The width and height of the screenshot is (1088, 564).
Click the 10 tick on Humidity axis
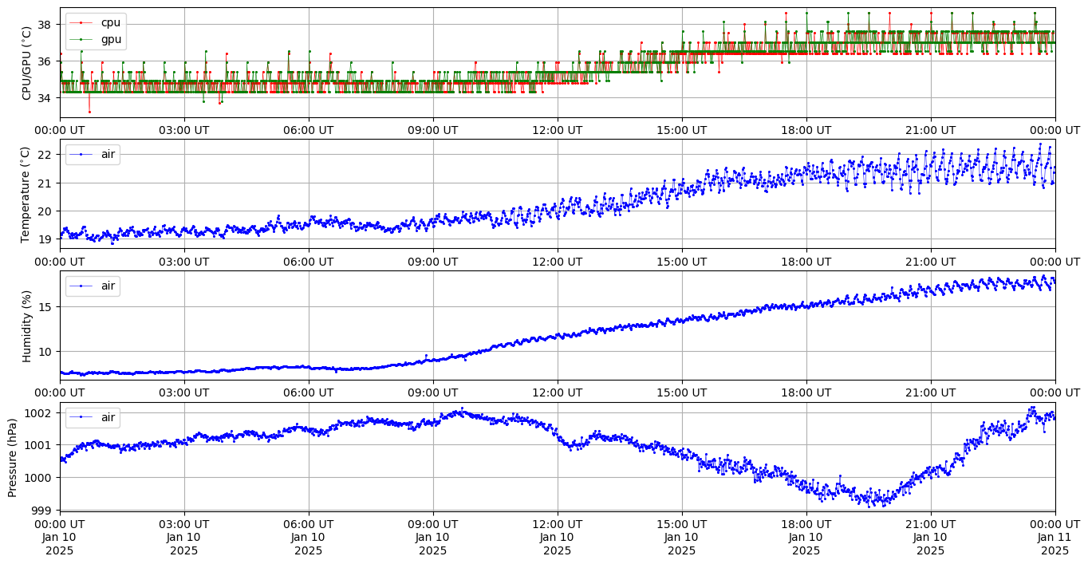click(x=45, y=352)
